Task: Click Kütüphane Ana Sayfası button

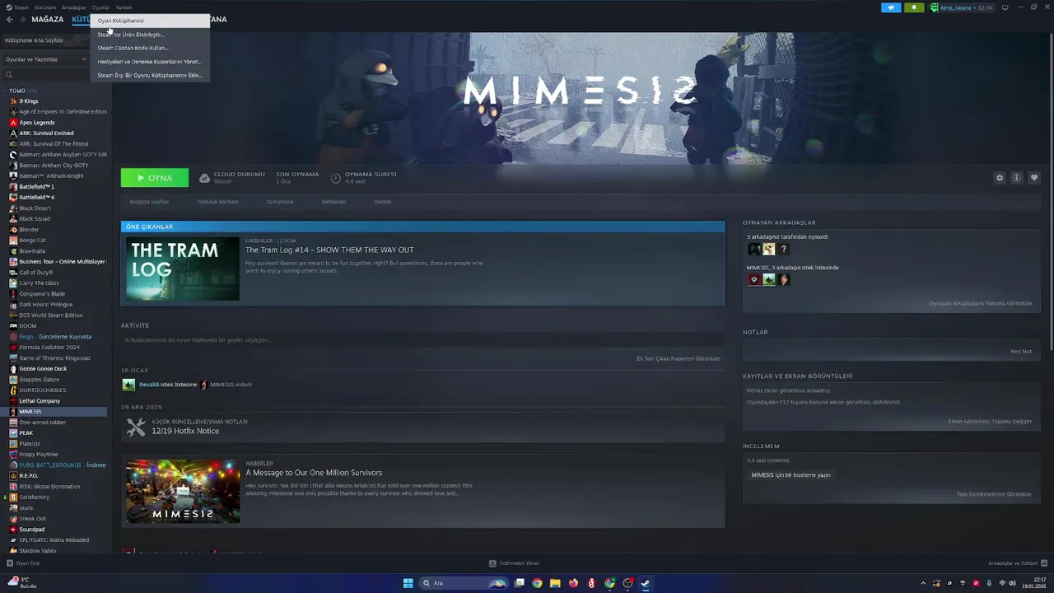Action: click(45, 40)
